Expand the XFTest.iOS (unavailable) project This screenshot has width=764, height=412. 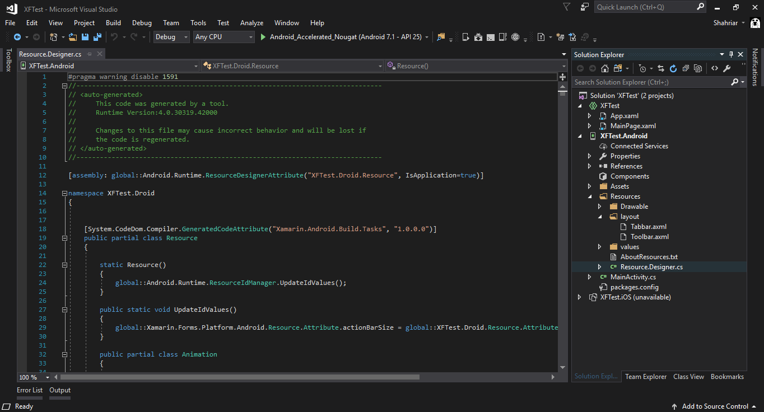pos(579,297)
